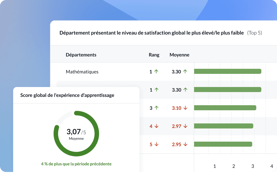Click the up arrow next to Mathématiques 3.30 average

tap(185, 71)
